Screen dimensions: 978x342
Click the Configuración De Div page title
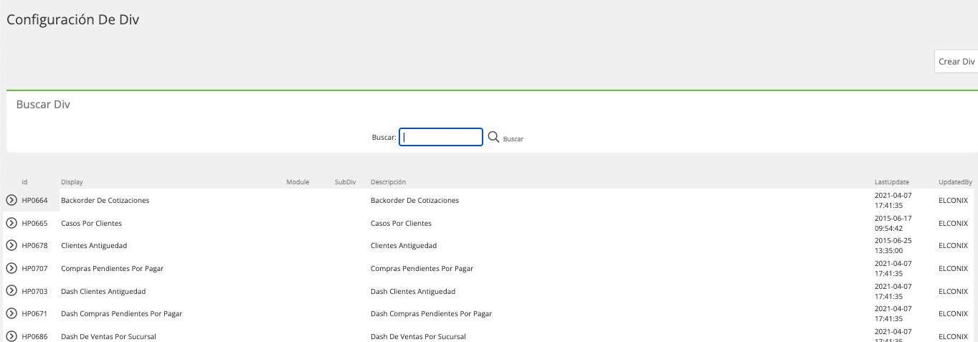click(72, 20)
